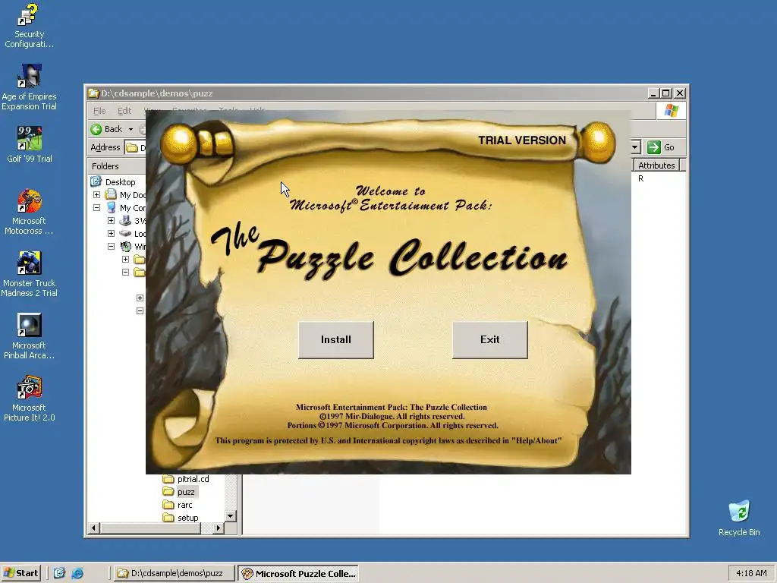Minimize the Explorer window

coord(653,93)
